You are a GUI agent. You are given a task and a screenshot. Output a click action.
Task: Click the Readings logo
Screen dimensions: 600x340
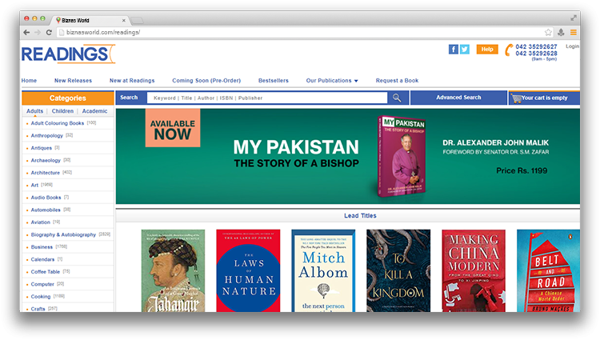pos(67,54)
